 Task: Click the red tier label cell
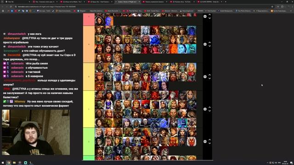pyautogui.click(x=89, y=19)
